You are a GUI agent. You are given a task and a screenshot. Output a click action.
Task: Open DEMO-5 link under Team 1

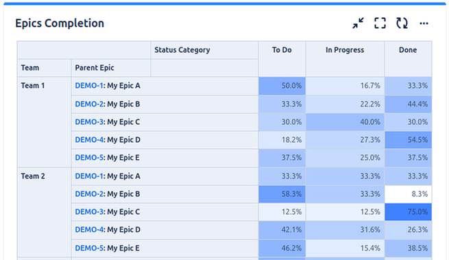click(x=89, y=157)
